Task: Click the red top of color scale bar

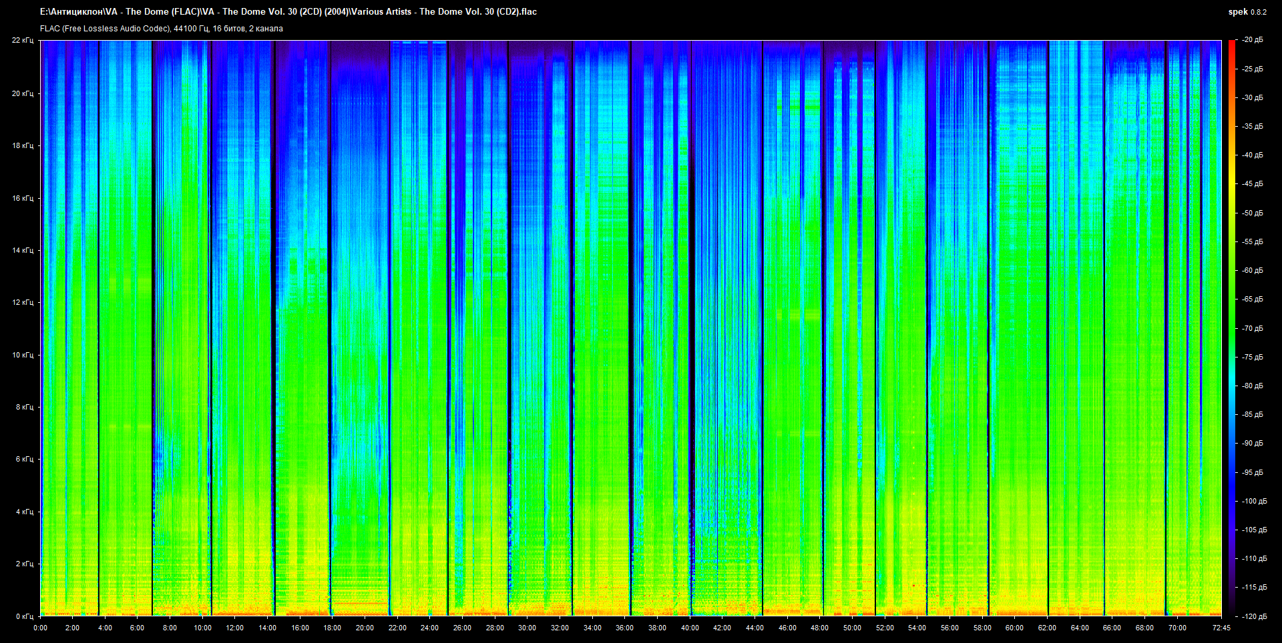Action: click(x=1231, y=44)
